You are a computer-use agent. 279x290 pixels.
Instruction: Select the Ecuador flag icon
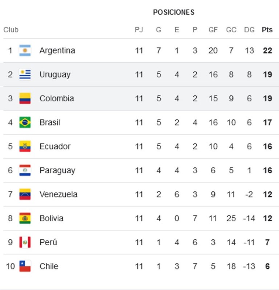[x=25, y=146]
